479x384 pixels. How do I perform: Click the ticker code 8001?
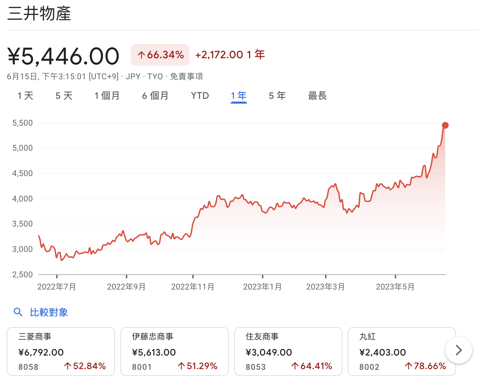click(142, 367)
